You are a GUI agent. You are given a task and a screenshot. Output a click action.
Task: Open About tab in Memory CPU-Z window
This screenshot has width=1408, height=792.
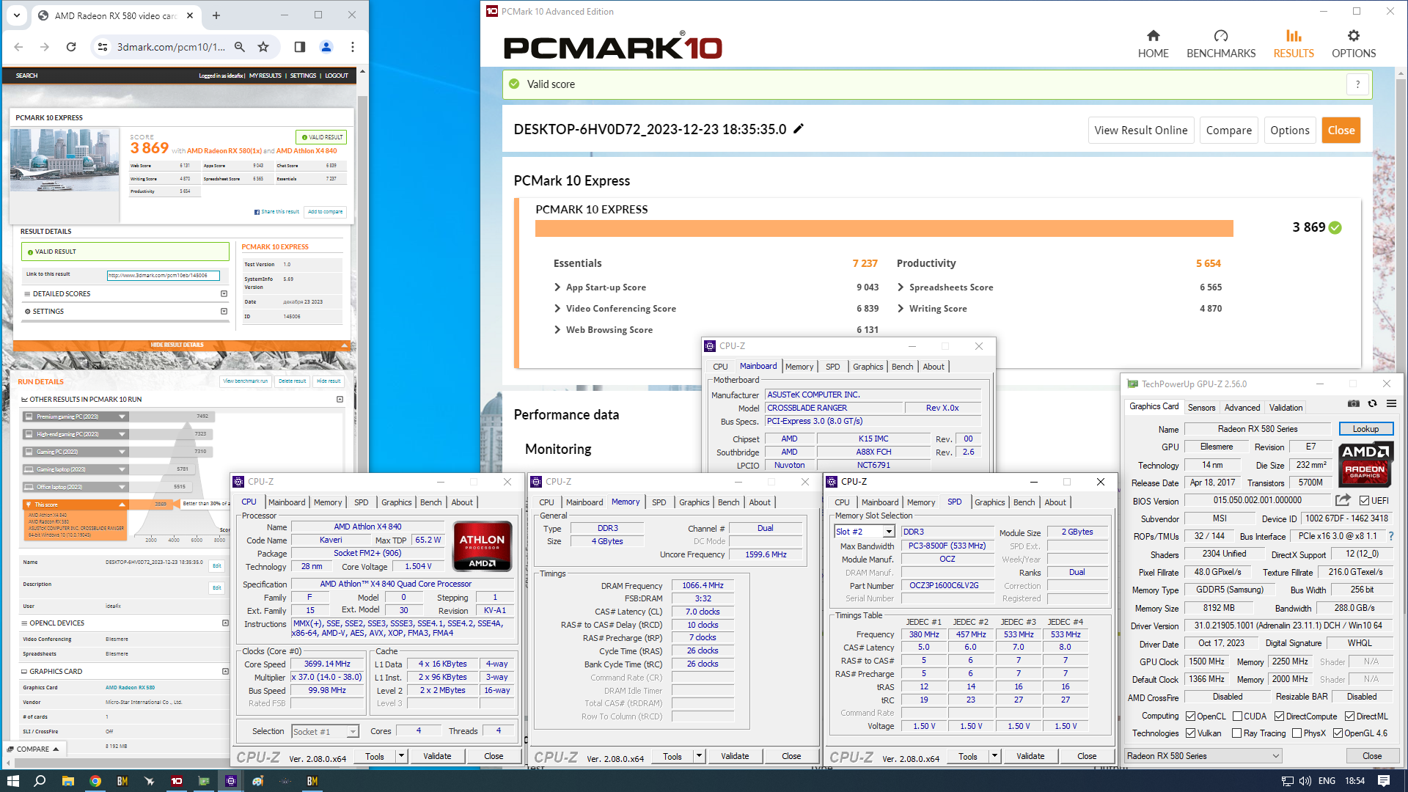tap(760, 502)
